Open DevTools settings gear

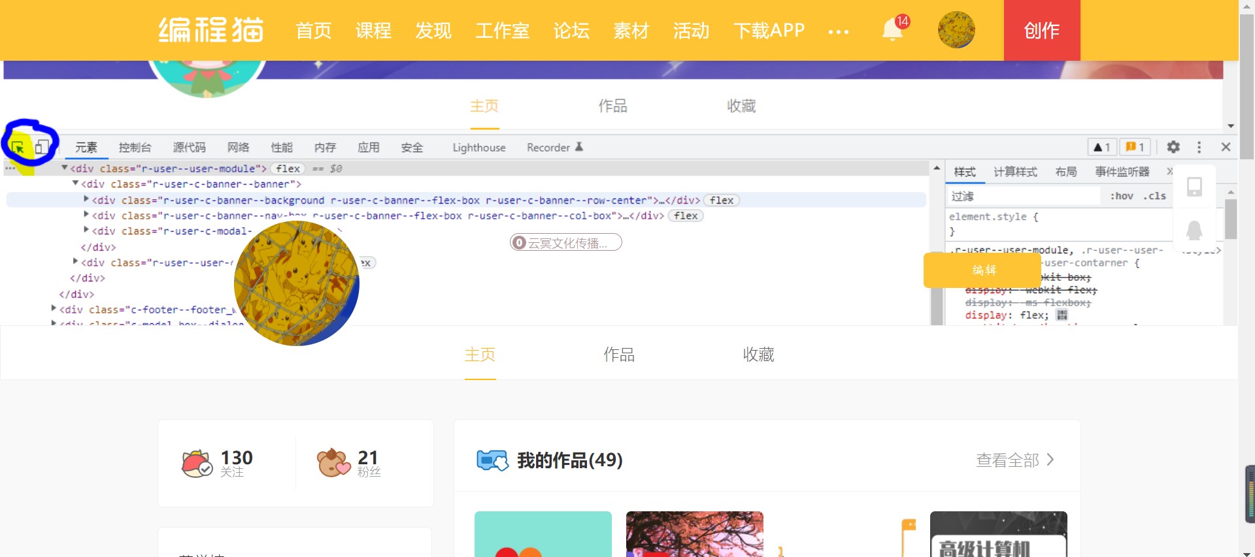tap(1173, 147)
